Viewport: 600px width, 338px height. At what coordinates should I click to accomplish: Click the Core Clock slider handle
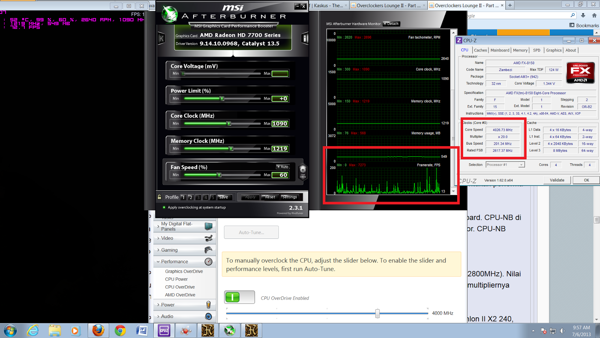coord(229,123)
